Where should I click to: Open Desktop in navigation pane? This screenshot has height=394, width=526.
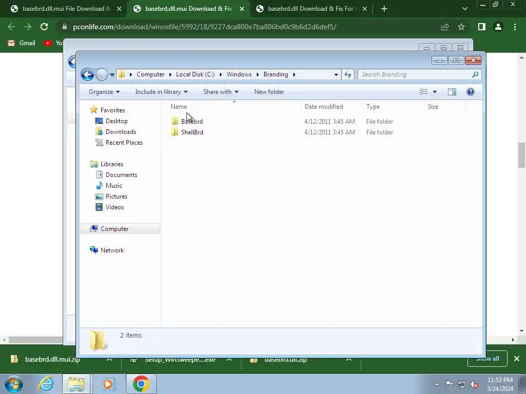point(117,121)
